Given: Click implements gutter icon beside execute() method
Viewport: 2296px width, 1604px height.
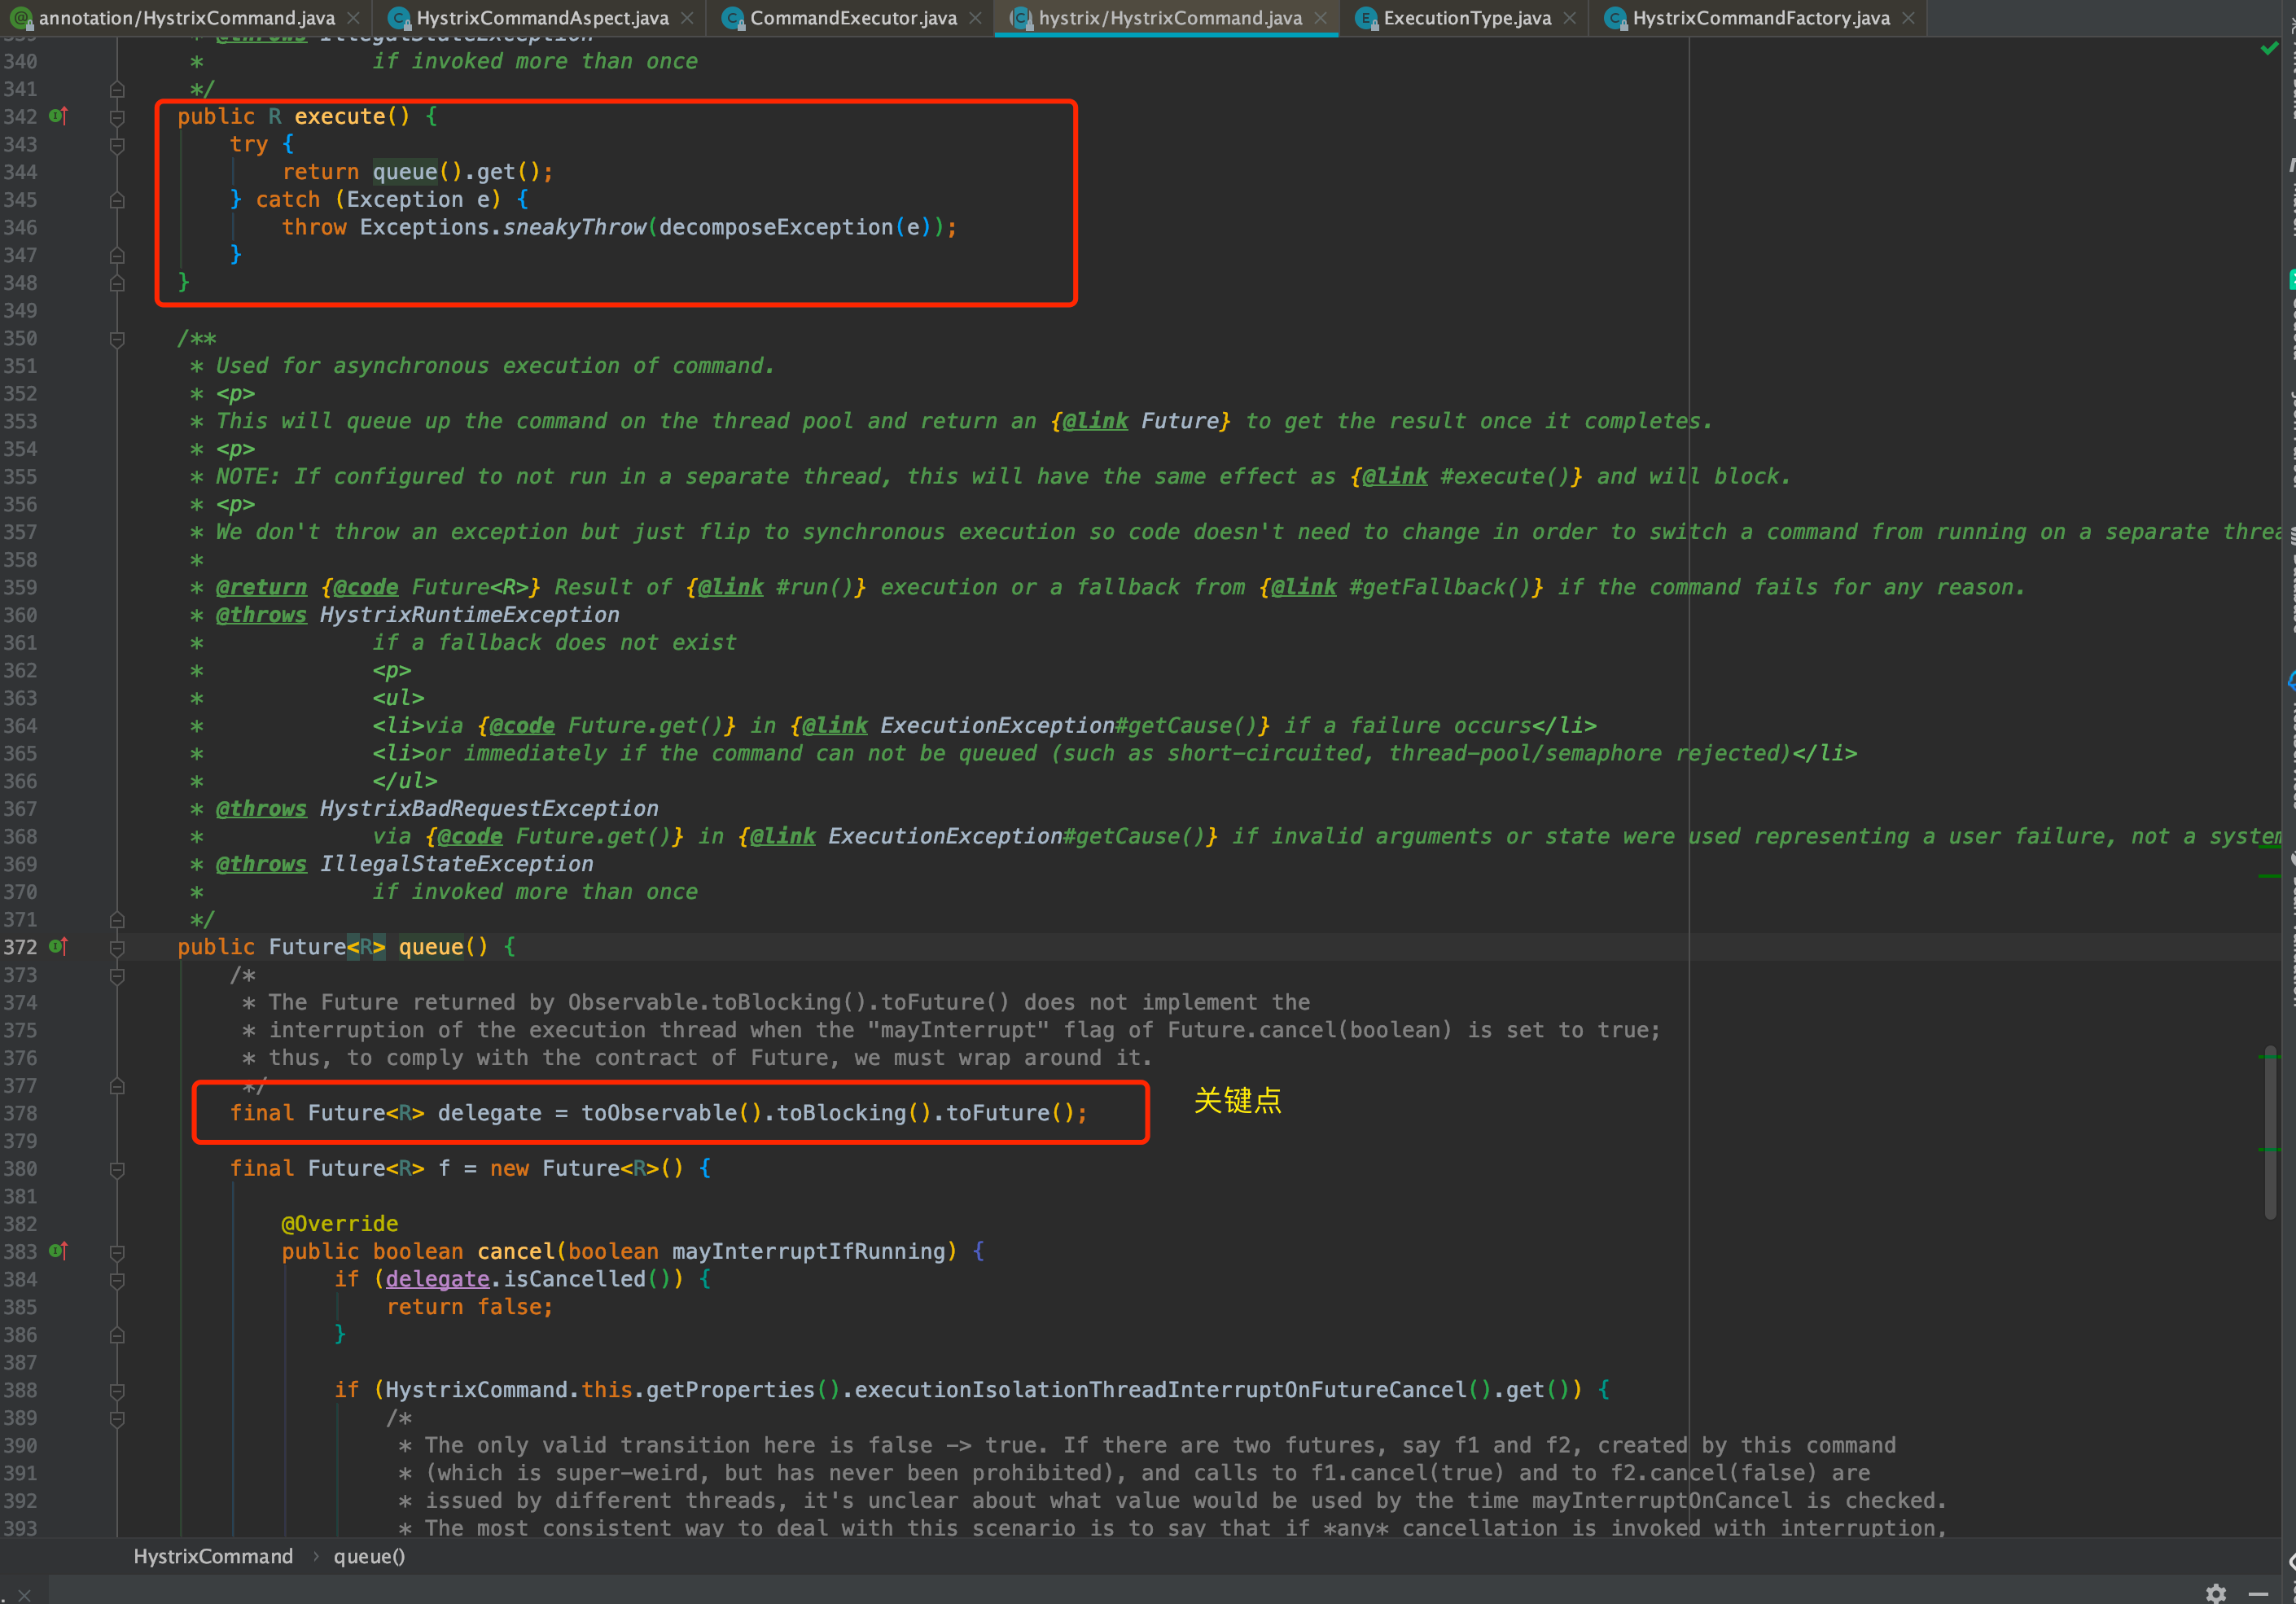Looking at the screenshot, I should [x=58, y=116].
